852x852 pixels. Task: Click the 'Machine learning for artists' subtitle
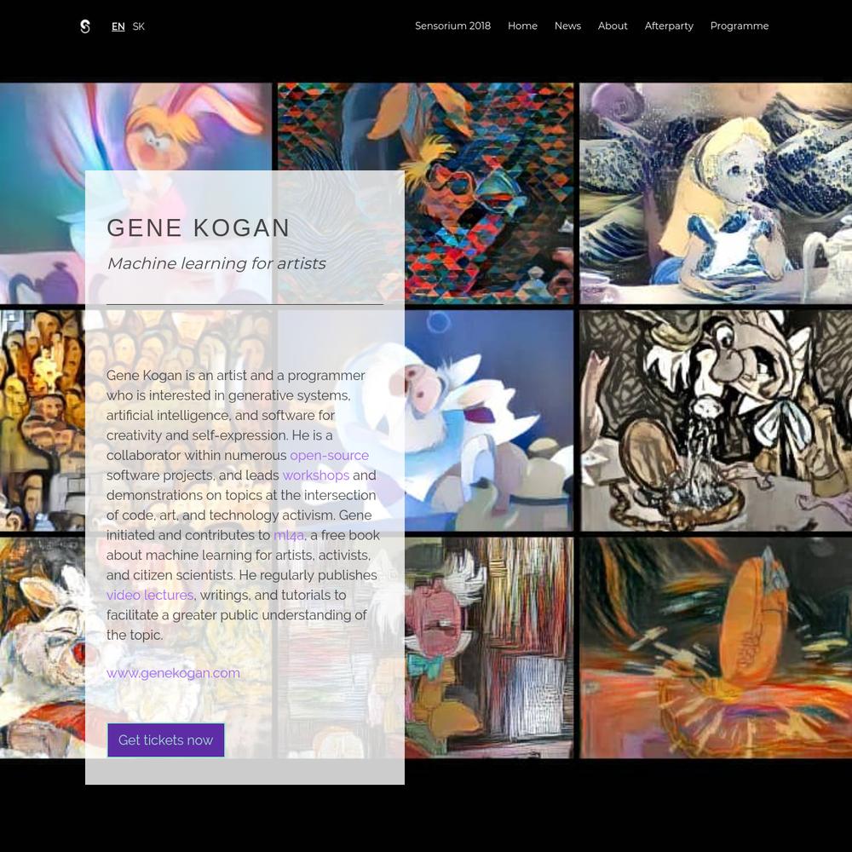point(216,263)
